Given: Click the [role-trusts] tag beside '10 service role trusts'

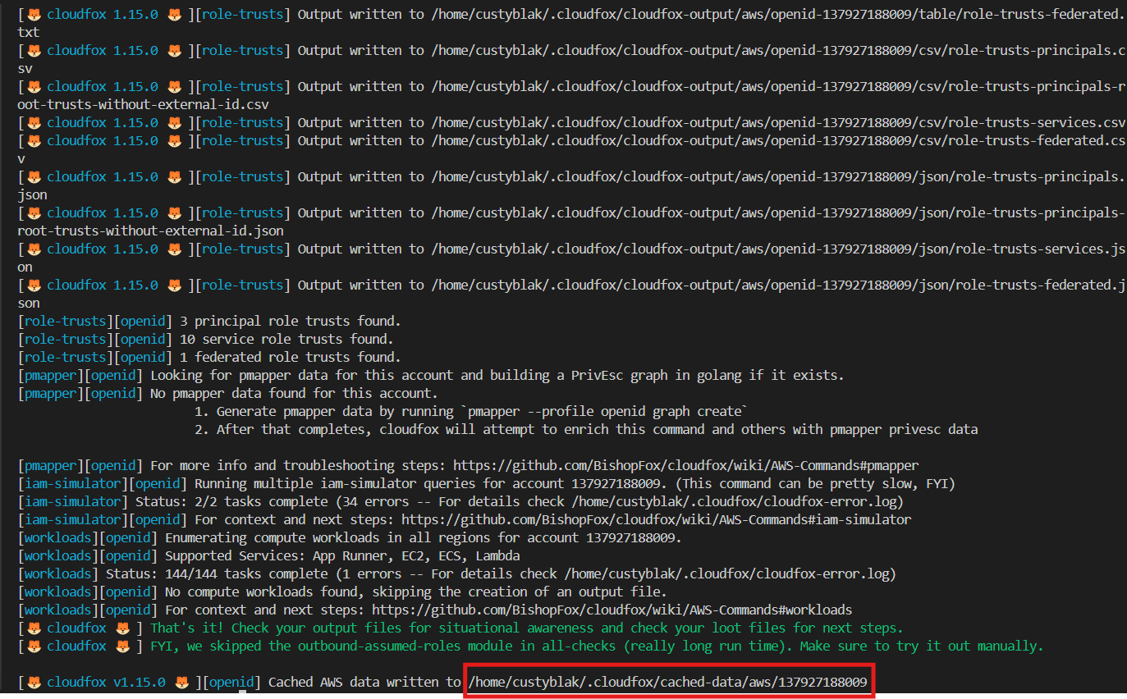Looking at the screenshot, I should pos(65,339).
